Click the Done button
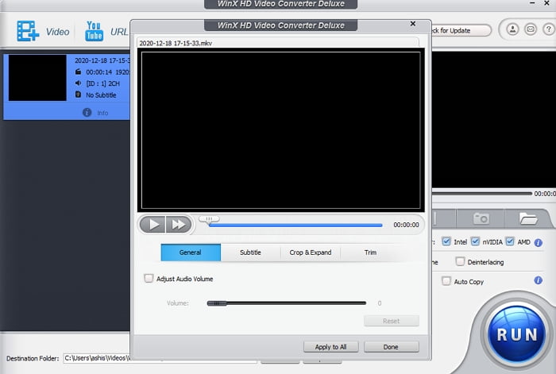 [x=391, y=347]
